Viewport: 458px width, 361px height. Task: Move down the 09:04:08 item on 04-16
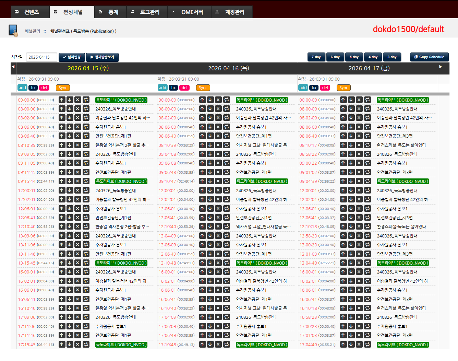click(x=210, y=154)
